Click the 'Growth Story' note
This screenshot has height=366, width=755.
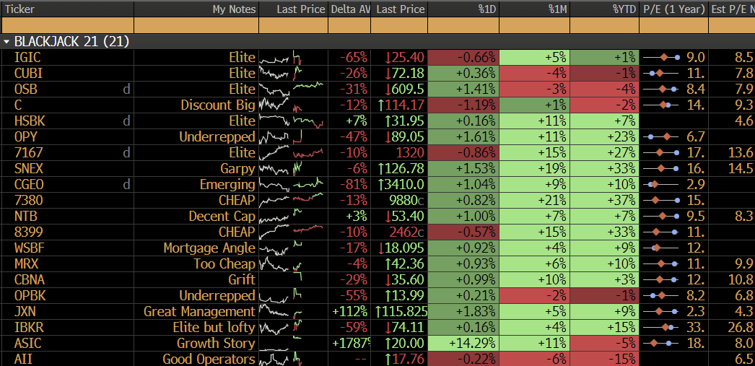click(216, 344)
